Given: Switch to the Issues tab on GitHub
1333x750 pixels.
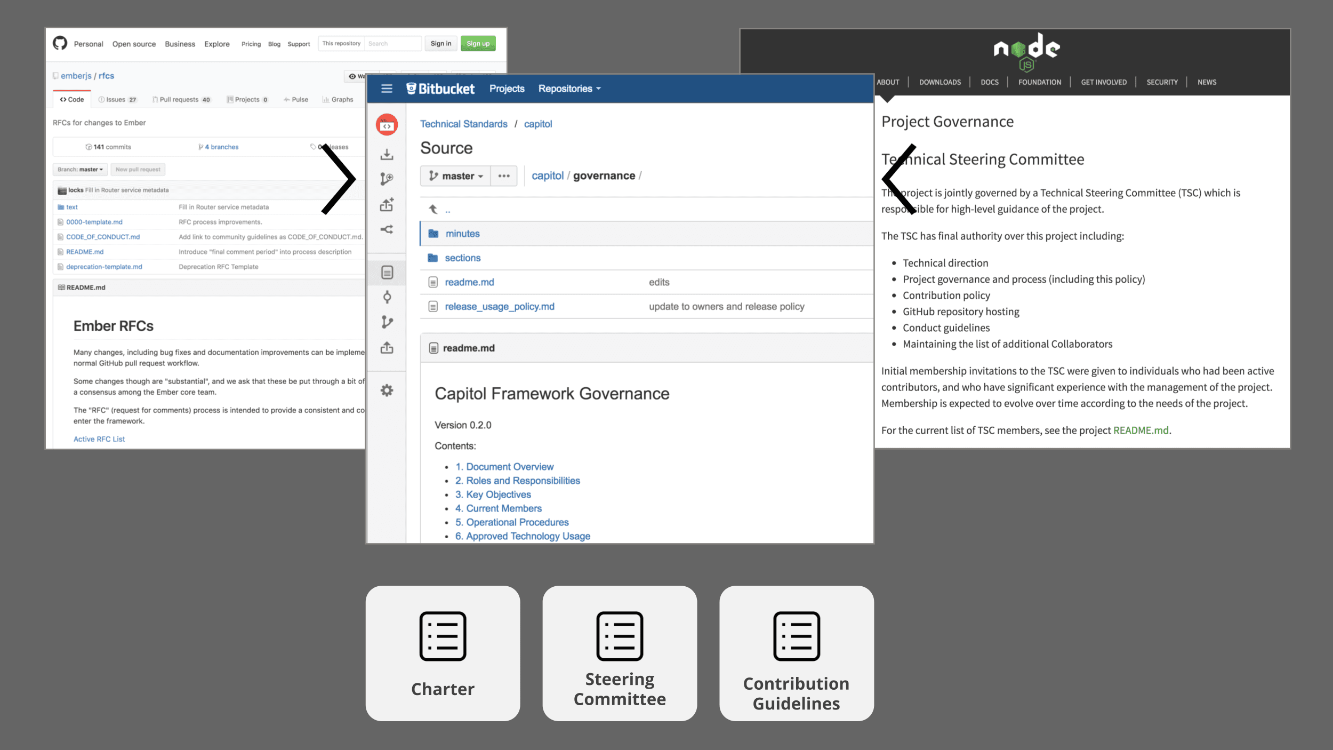Looking at the screenshot, I should pos(117,100).
